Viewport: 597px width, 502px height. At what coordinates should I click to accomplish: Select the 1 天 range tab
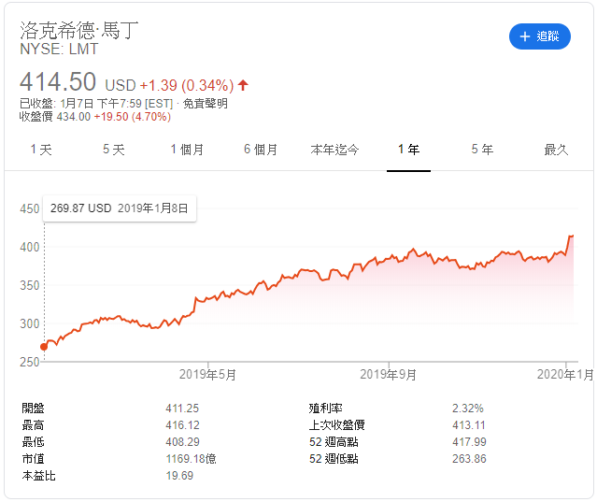click(x=41, y=150)
